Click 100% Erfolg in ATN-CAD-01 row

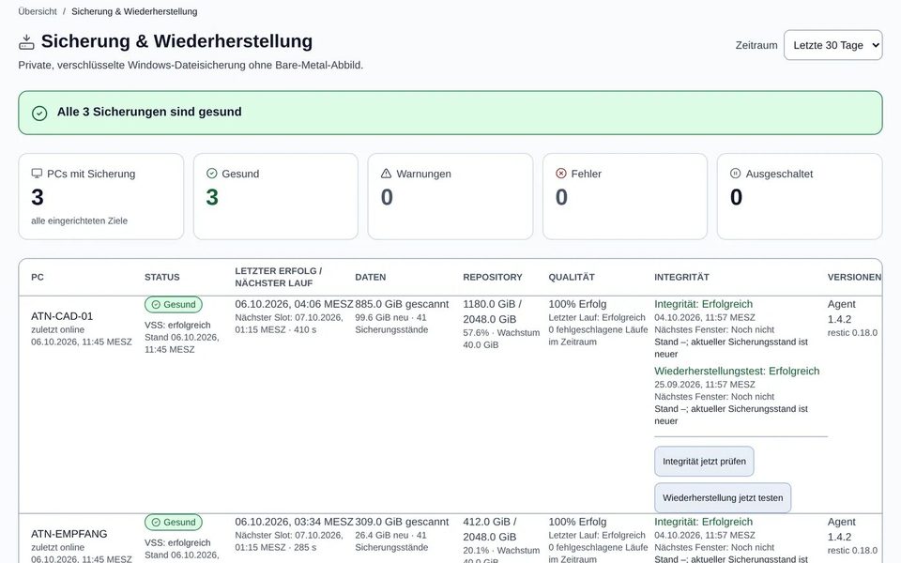pos(577,304)
